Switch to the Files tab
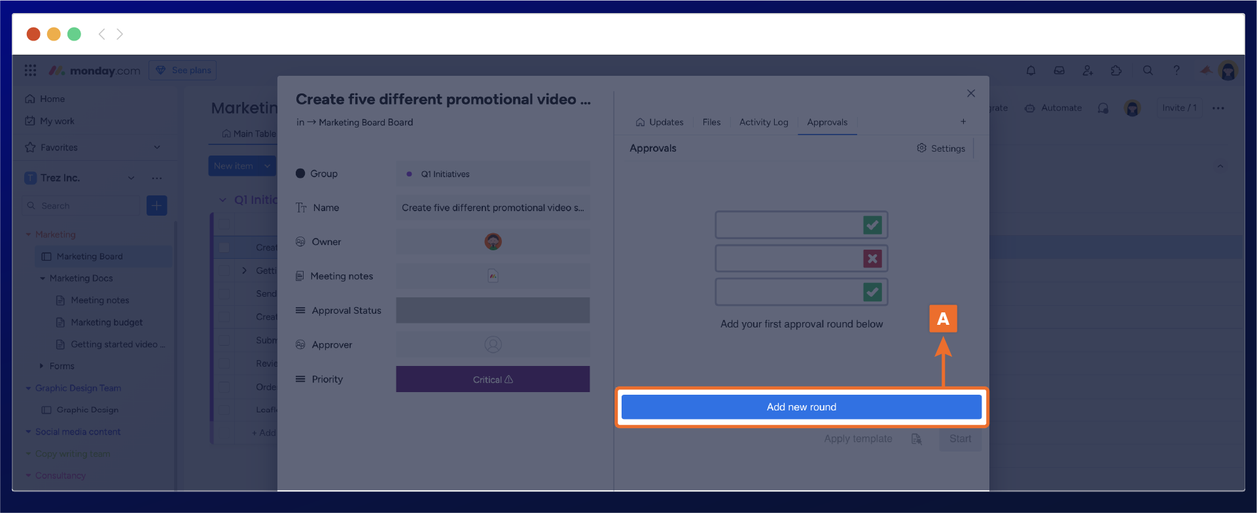Screen dimensions: 1257x513 (x=711, y=122)
